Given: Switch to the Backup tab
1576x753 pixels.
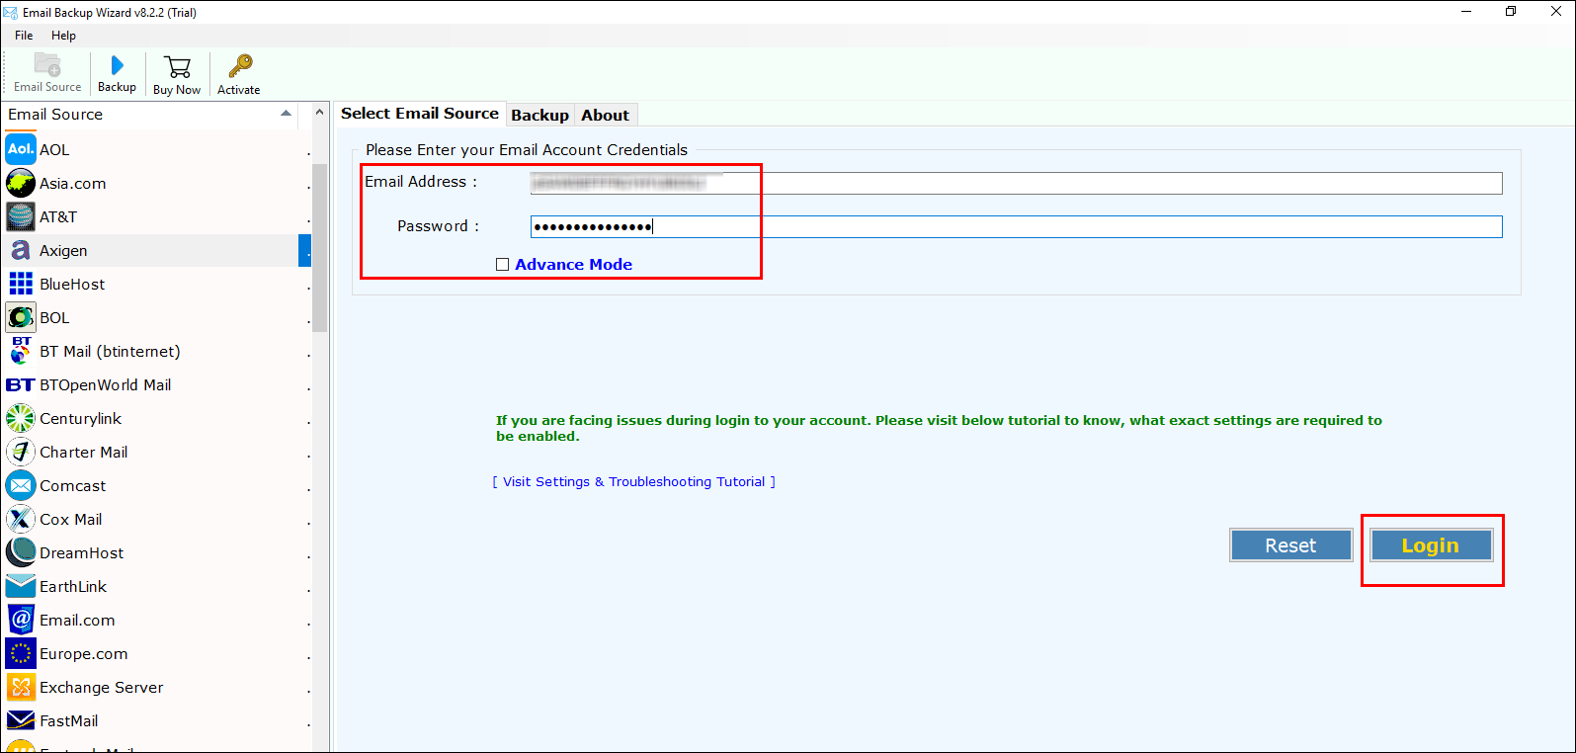Looking at the screenshot, I should [x=539, y=115].
